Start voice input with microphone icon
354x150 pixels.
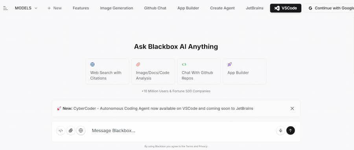coord(280,130)
